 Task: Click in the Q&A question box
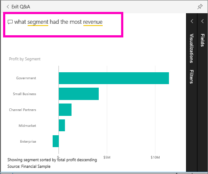(63, 25)
